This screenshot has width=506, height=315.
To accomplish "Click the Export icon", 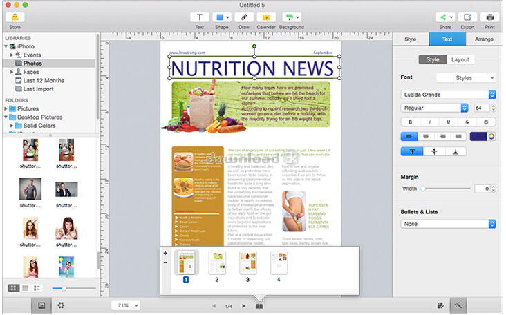I will pyautogui.click(x=468, y=17).
